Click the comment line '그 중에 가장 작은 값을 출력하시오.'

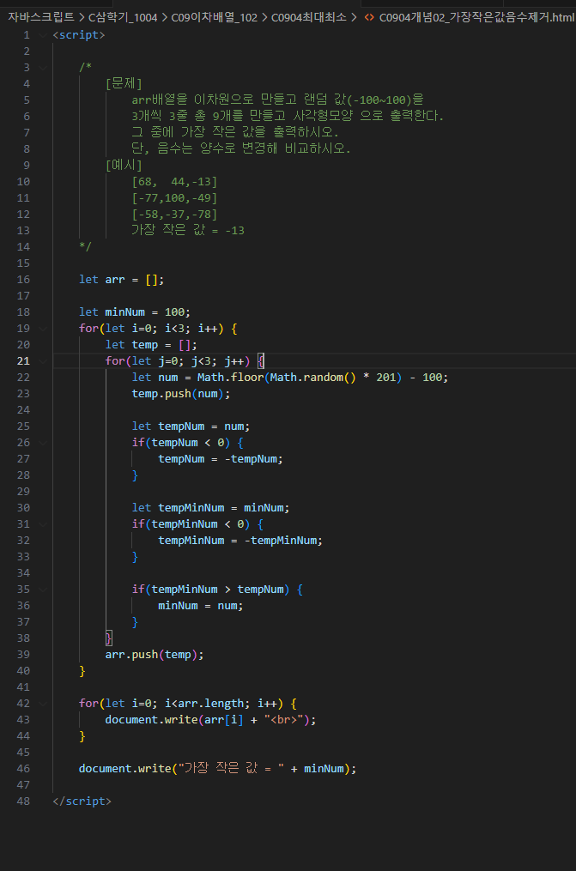coord(235,132)
